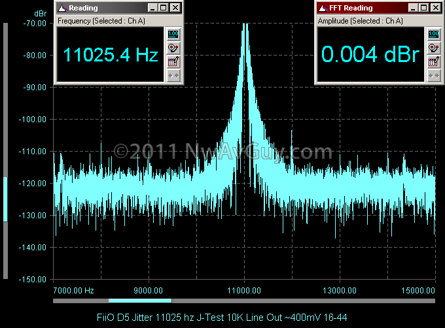The width and height of the screenshot is (445, 328).
Task: Open the table edit icon in FFT Reading
Action: coord(433,61)
